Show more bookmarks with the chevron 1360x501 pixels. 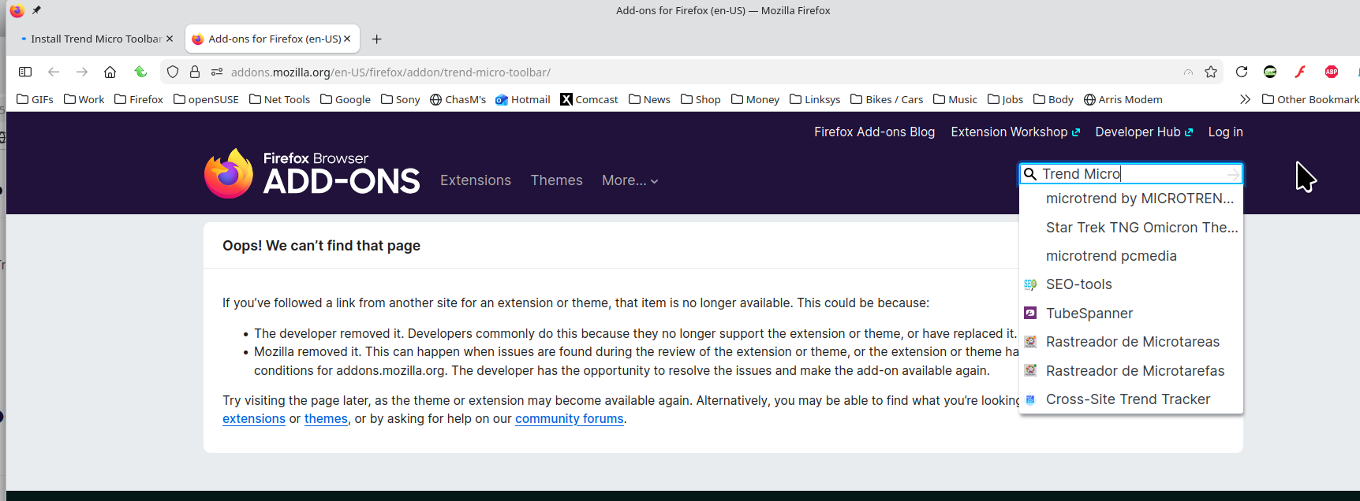[1245, 99]
